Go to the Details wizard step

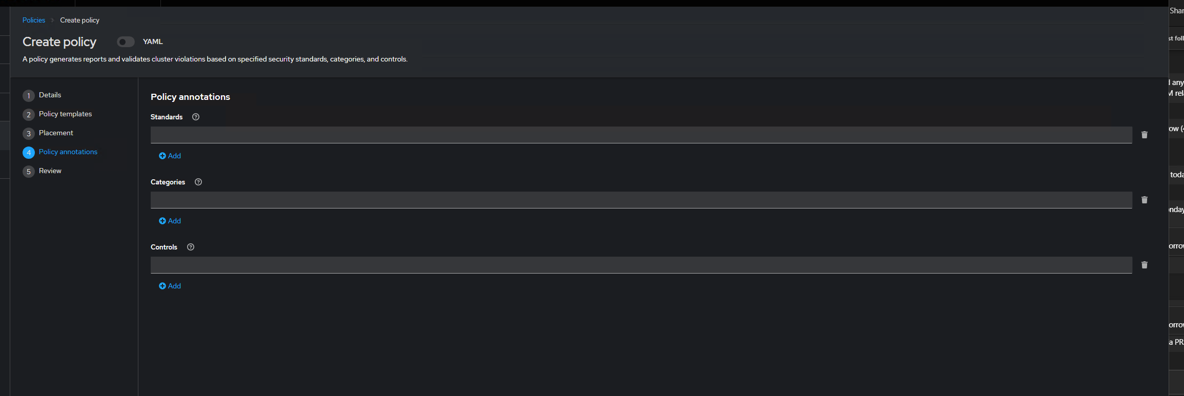[50, 95]
